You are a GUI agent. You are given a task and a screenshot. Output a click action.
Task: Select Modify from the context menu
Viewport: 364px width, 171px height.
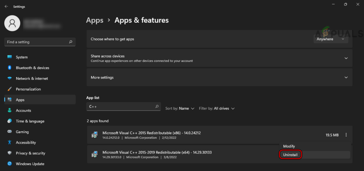tap(289, 146)
